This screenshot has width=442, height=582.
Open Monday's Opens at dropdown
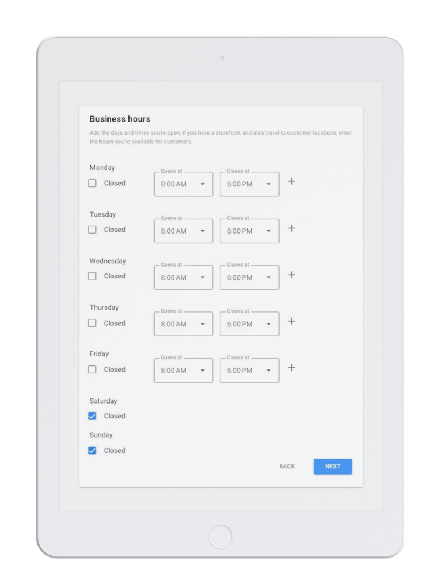[x=183, y=184]
